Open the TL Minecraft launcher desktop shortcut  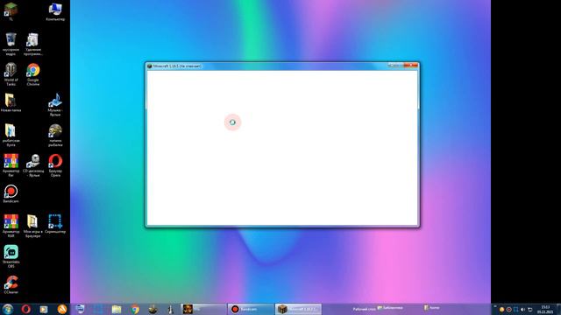pyautogui.click(x=11, y=11)
